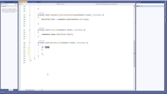
Task: Click the reference link above ComboBox1_SelectedIndexChanged
Action: (41, 13)
